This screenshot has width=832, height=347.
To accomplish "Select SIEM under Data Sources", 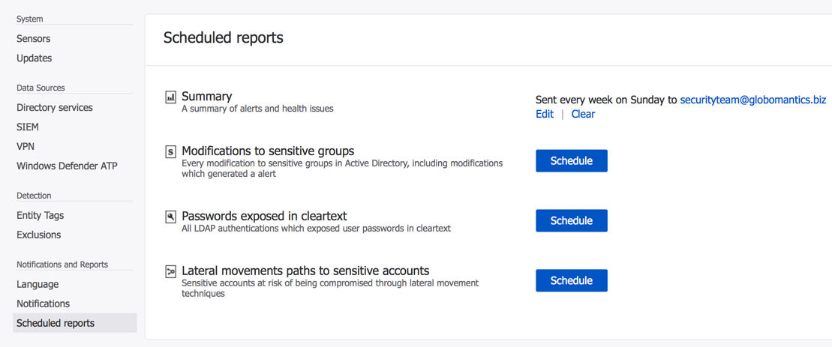I will click(x=28, y=127).
